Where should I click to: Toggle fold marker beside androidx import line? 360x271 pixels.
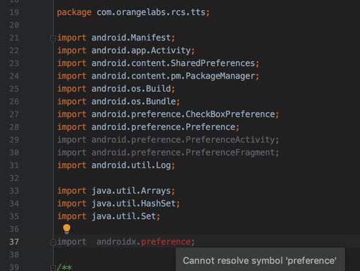53,242
